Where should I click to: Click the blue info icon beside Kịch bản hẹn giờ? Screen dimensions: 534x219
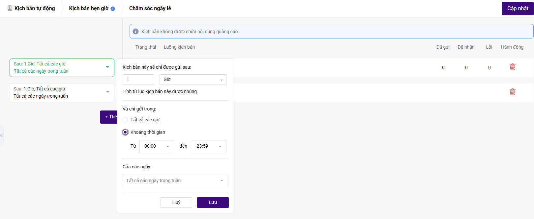click(x=113, y=9)
